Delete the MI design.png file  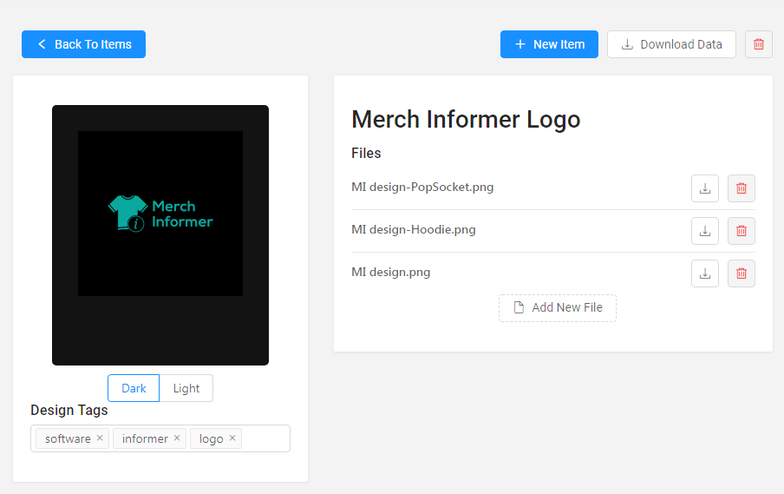click(741, 273)
